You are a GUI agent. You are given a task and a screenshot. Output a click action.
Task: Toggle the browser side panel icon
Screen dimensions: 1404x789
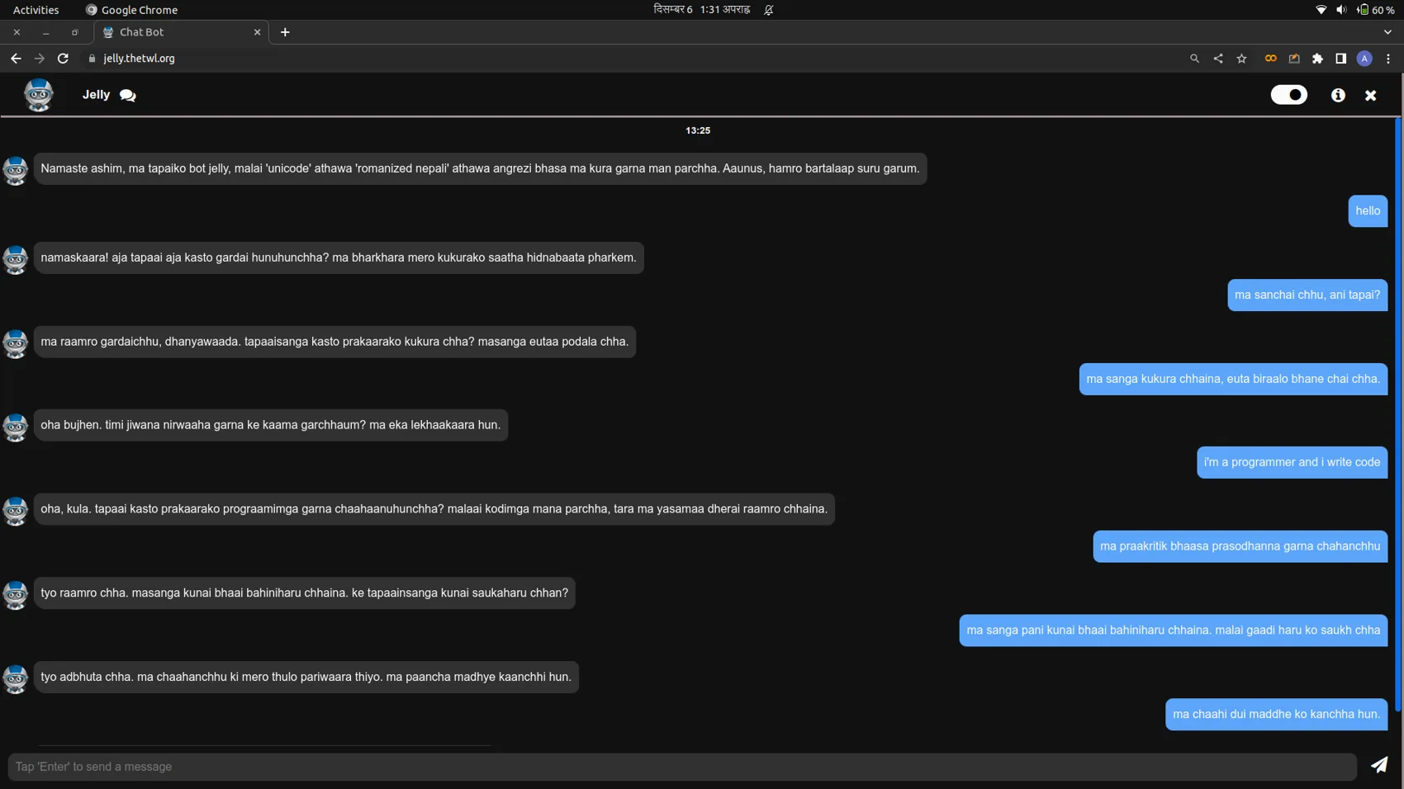point(1340,59)
